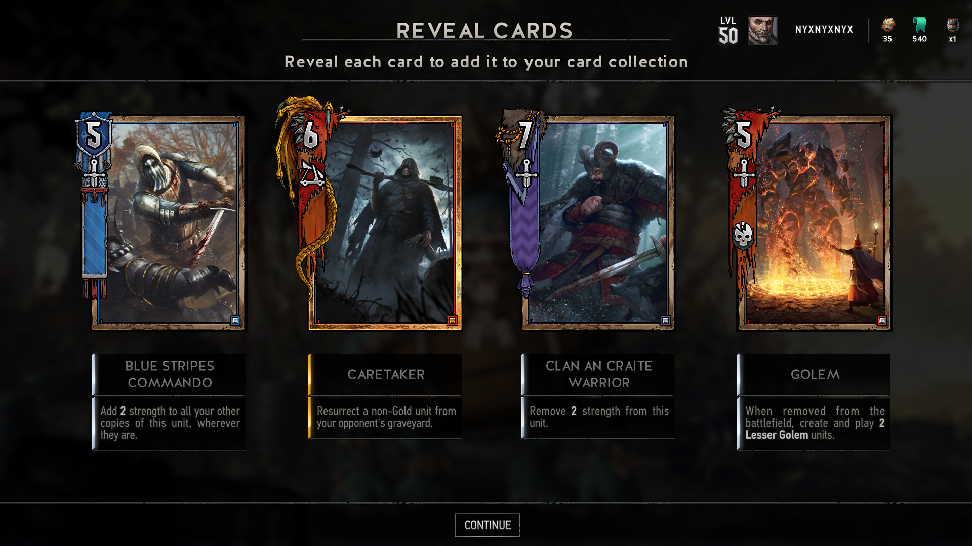
Task: Click the LVL 50 level indicator
Action: (728, 30)
